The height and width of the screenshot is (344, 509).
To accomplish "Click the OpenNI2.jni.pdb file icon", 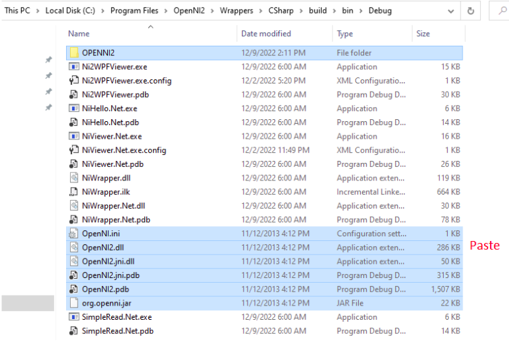I will 74,275.
